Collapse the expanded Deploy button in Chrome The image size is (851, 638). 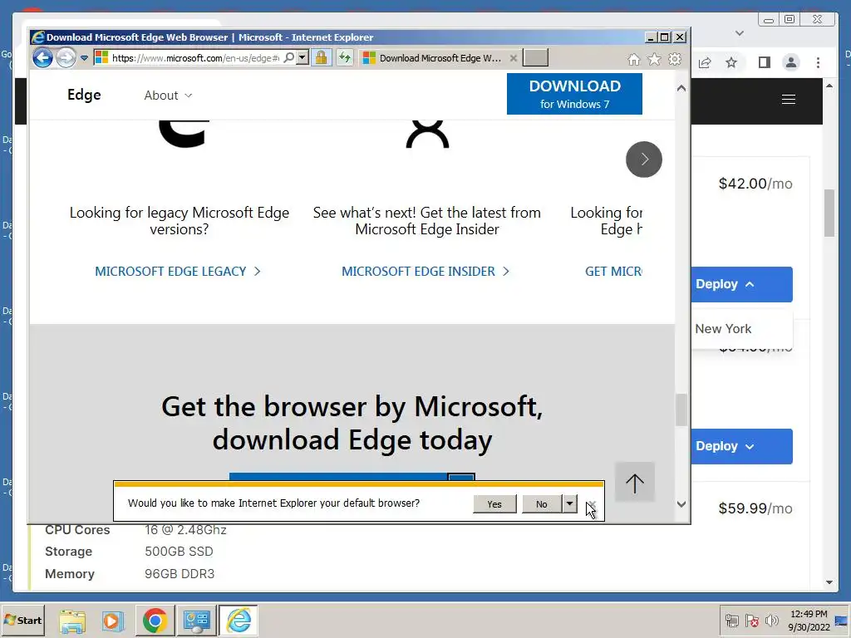(x=741, y=284)
